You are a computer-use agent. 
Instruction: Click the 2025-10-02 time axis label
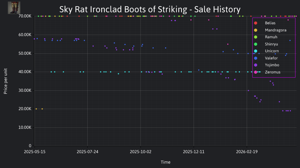(140, 152)
